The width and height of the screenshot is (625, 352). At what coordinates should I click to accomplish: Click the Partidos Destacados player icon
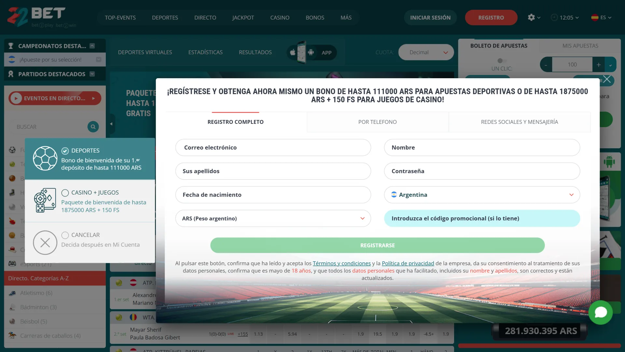pyautogui.click(x=11, y=74)
